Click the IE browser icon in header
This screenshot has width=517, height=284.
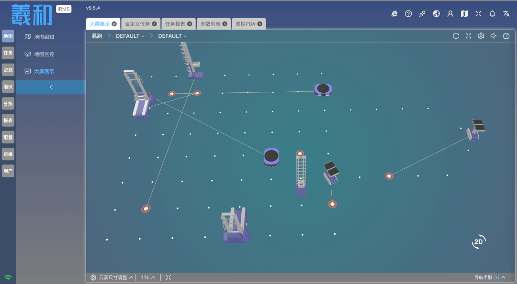pos(394,13)
